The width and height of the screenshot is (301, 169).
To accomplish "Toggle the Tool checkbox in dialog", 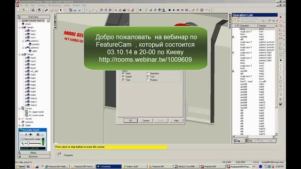I will click(148, 77).
